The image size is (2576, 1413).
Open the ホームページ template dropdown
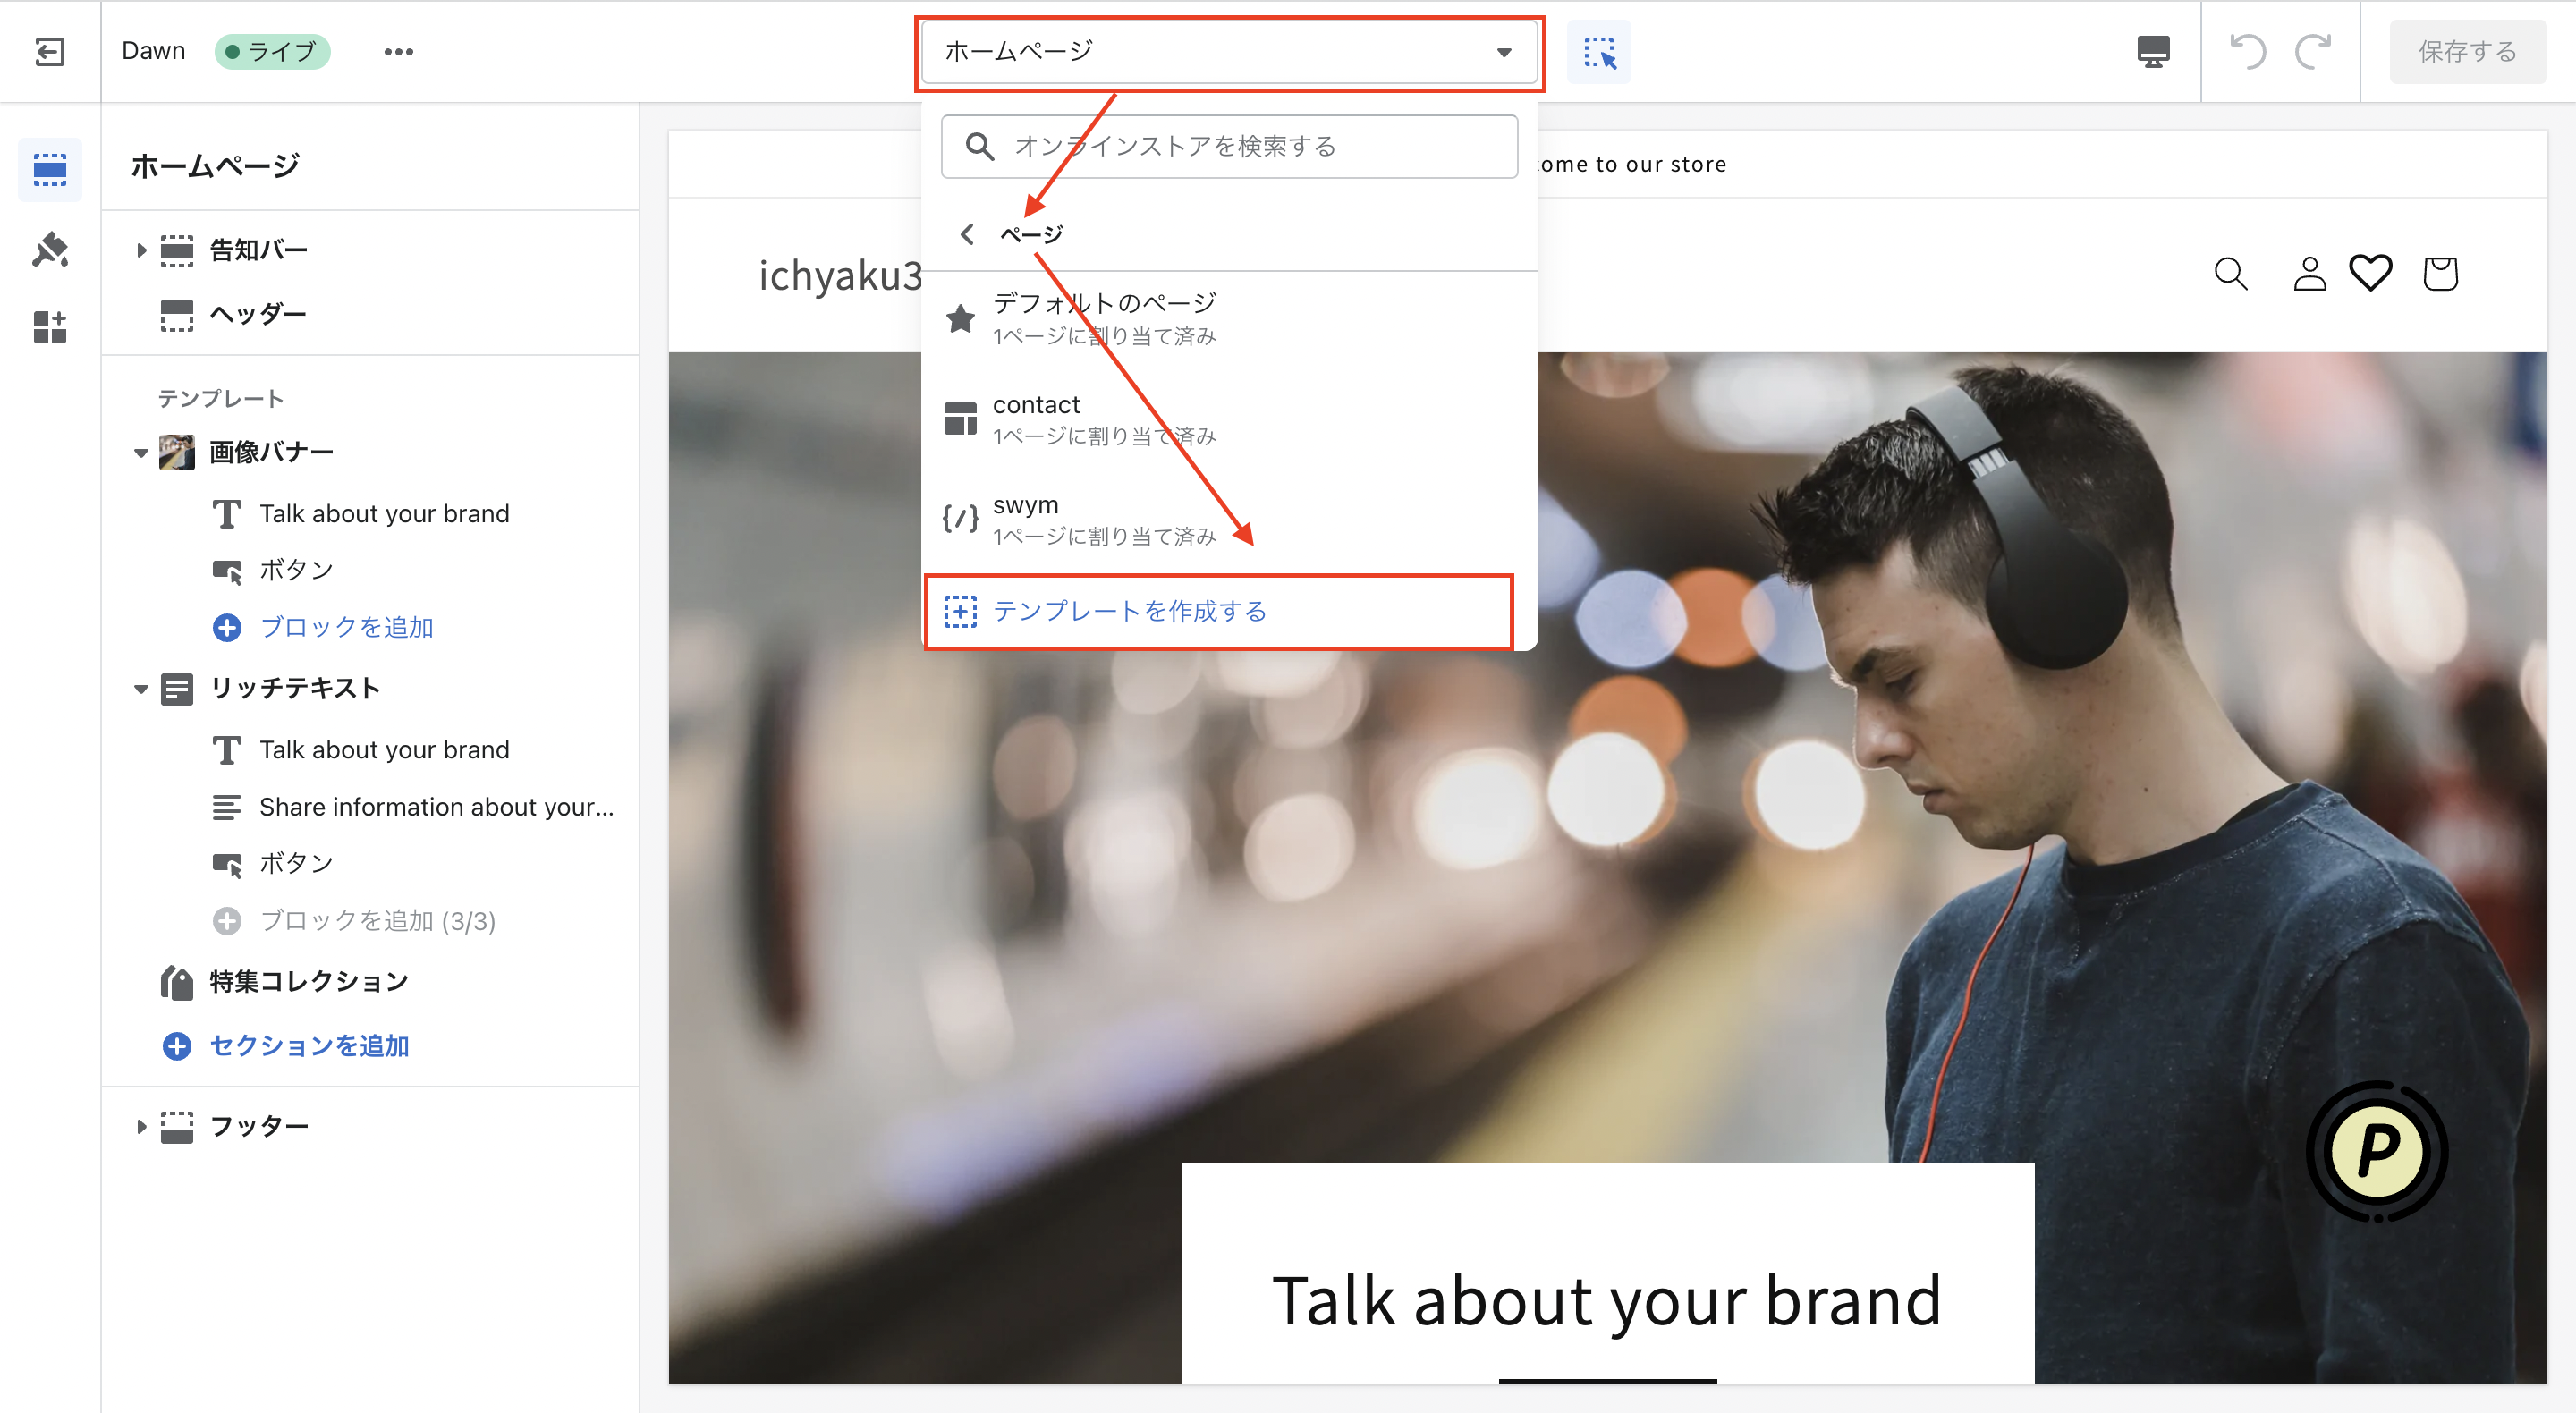[1229, 52]
